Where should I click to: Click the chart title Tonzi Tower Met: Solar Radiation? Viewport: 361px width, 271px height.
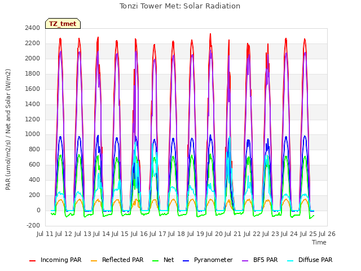coord(180,6)
